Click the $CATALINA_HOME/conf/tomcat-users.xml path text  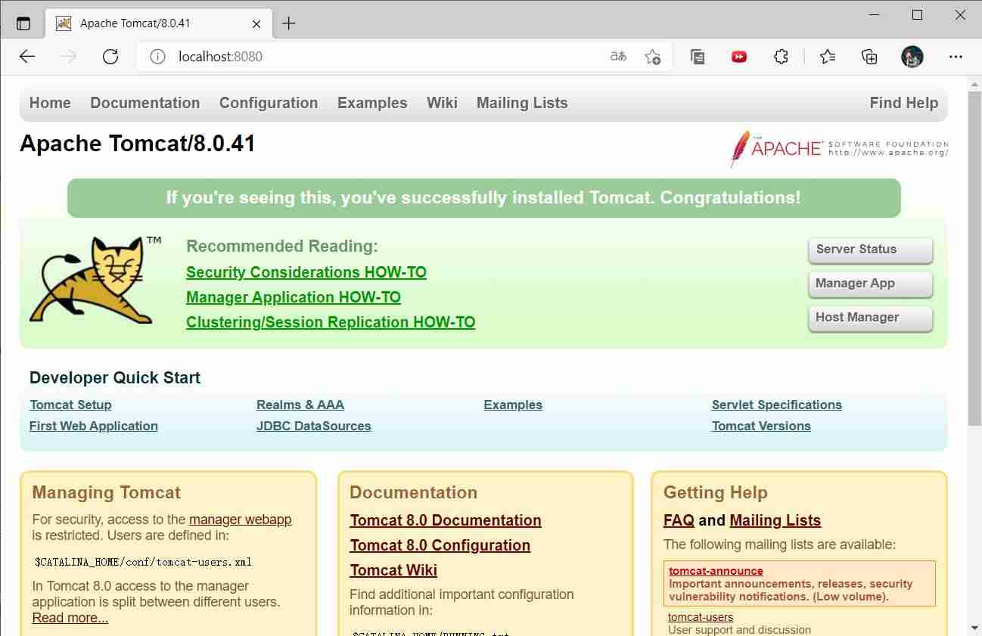[143, 562]
